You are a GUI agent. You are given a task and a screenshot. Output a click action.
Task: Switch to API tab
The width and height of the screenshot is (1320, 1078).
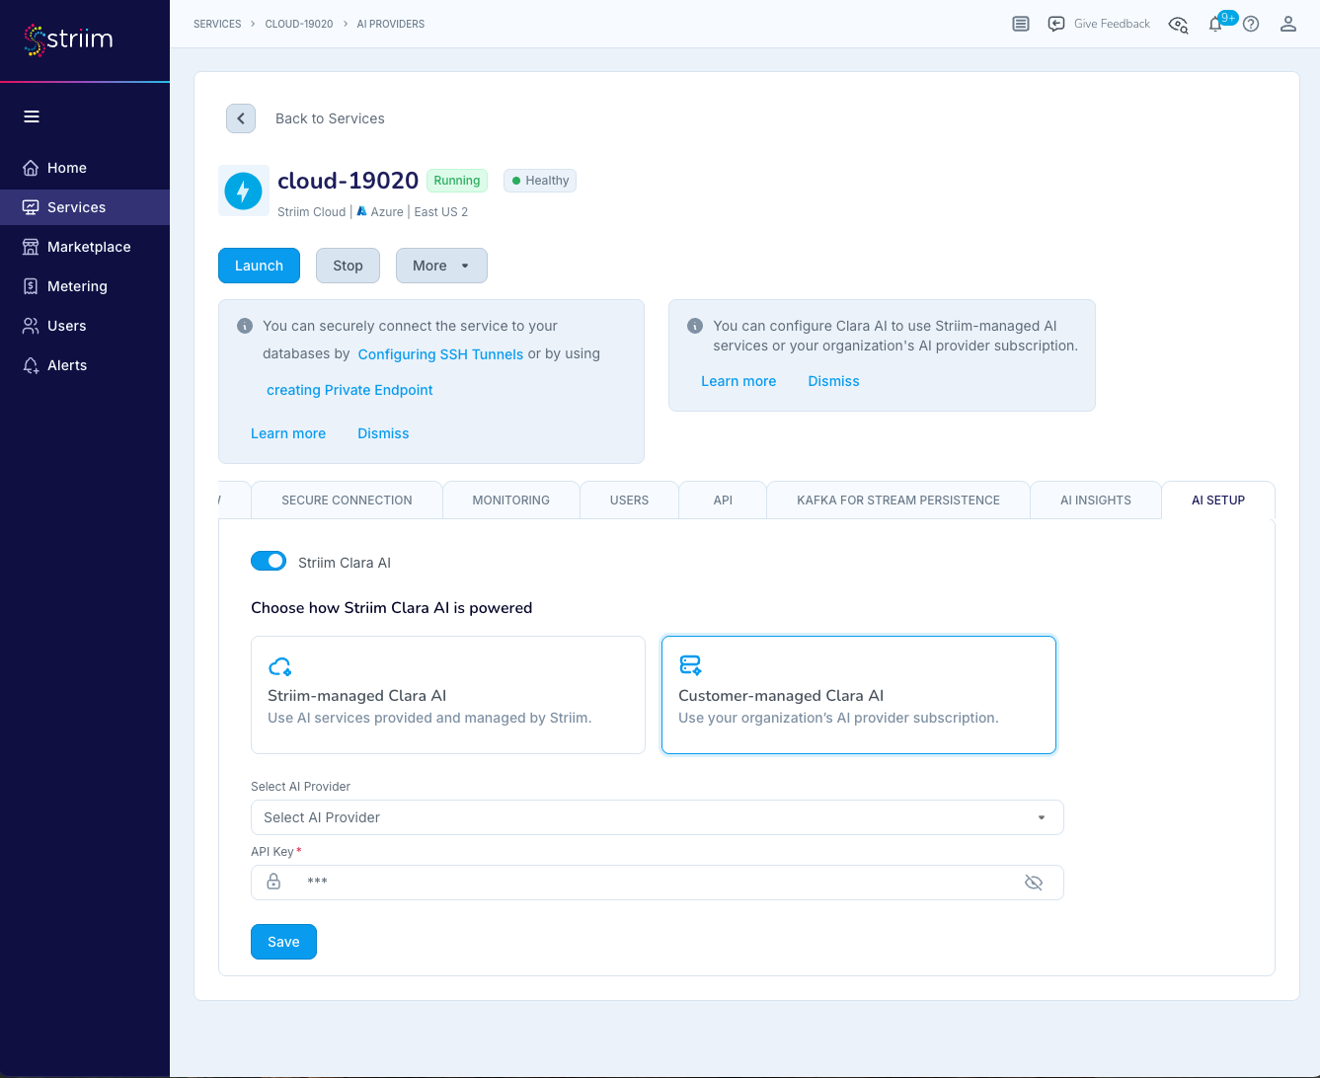(x=723, y=500)
